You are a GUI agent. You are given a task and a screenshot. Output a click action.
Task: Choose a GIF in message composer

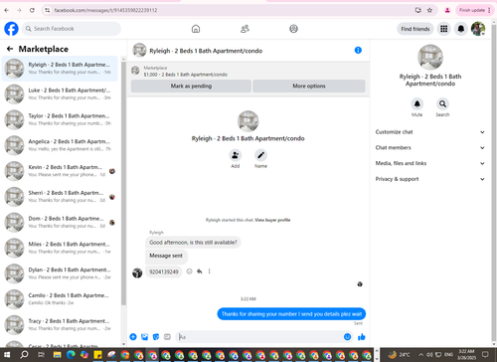point(167,337)
